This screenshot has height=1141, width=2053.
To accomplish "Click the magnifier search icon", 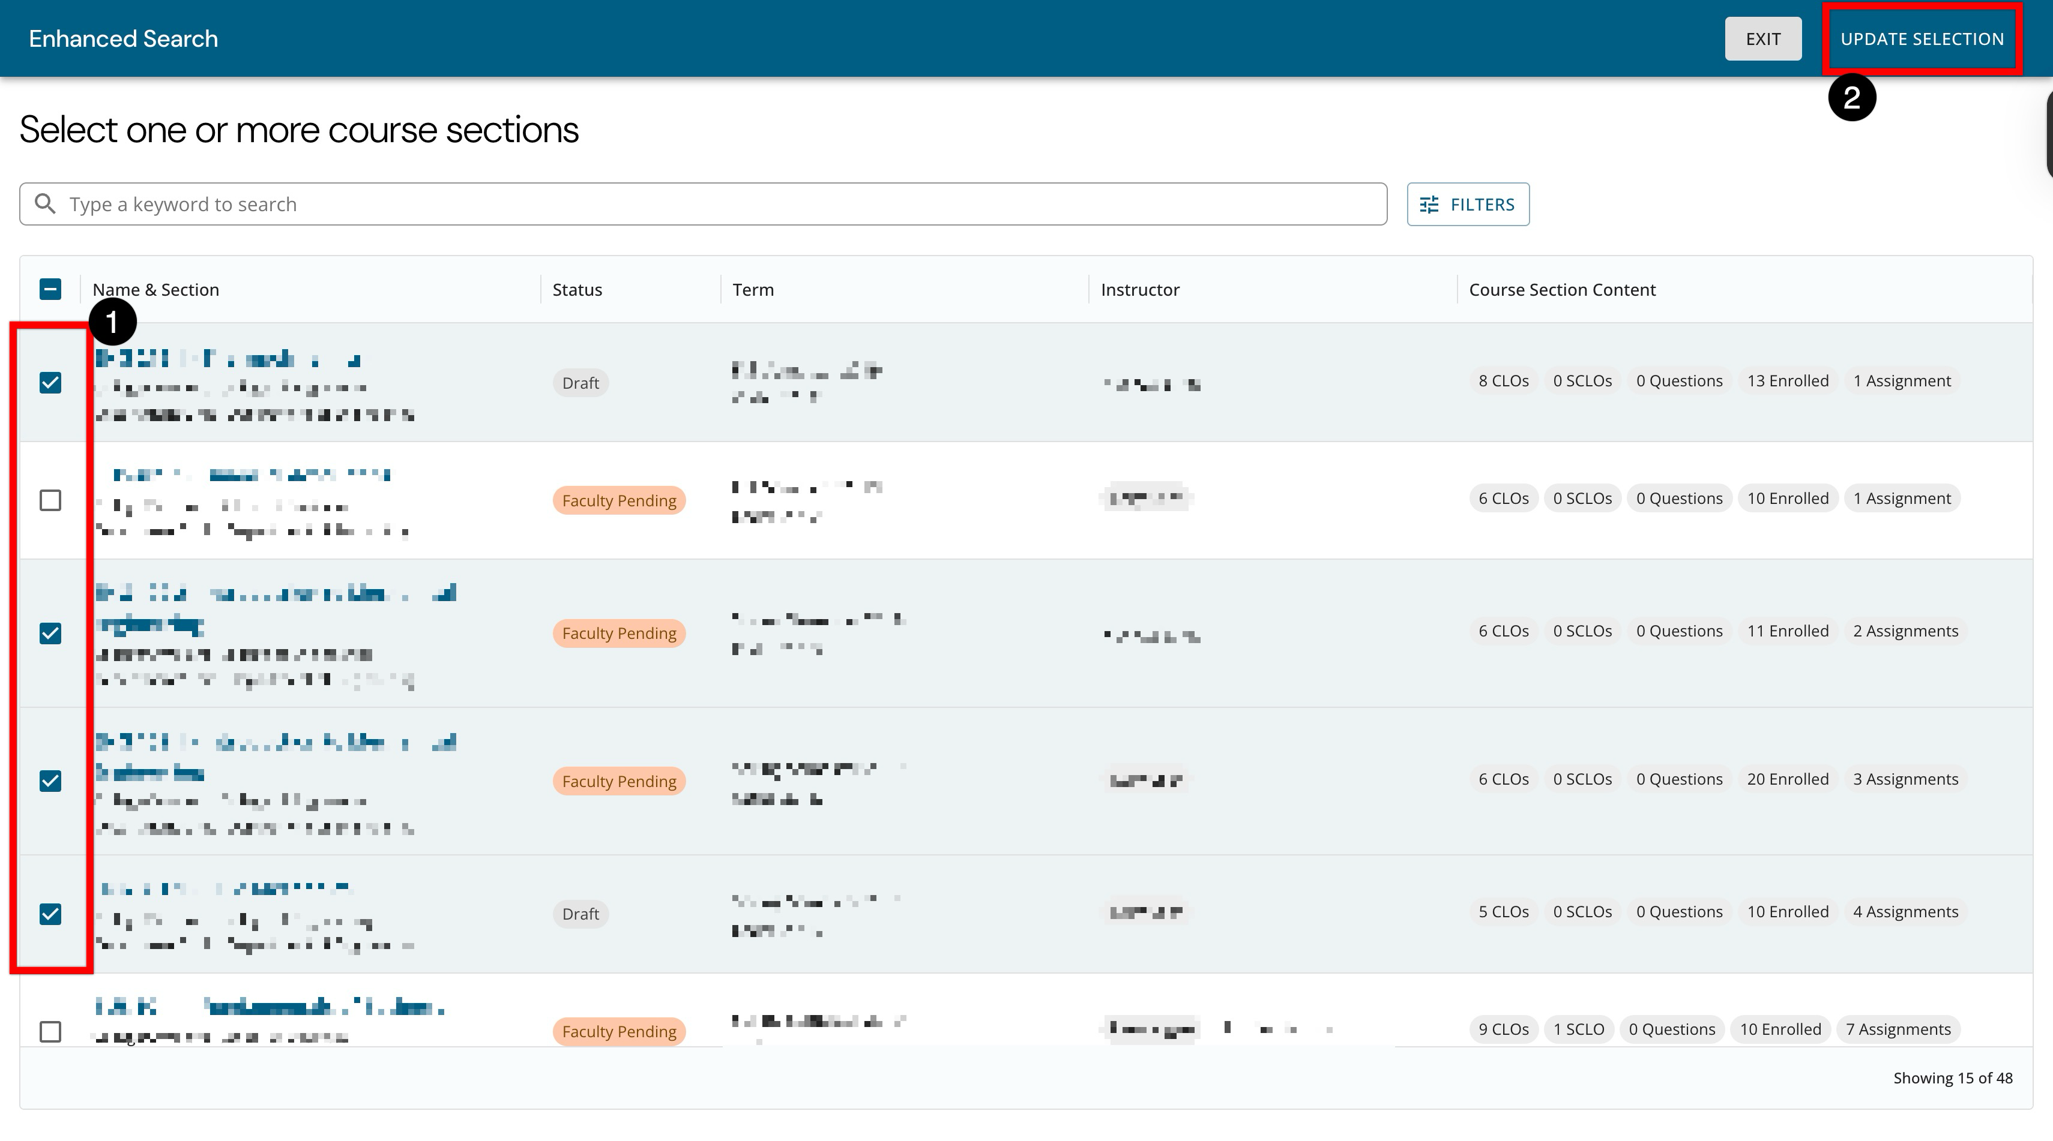I will pos(46,204).
